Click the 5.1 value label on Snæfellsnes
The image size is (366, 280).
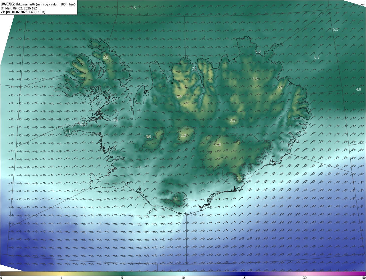68,131
